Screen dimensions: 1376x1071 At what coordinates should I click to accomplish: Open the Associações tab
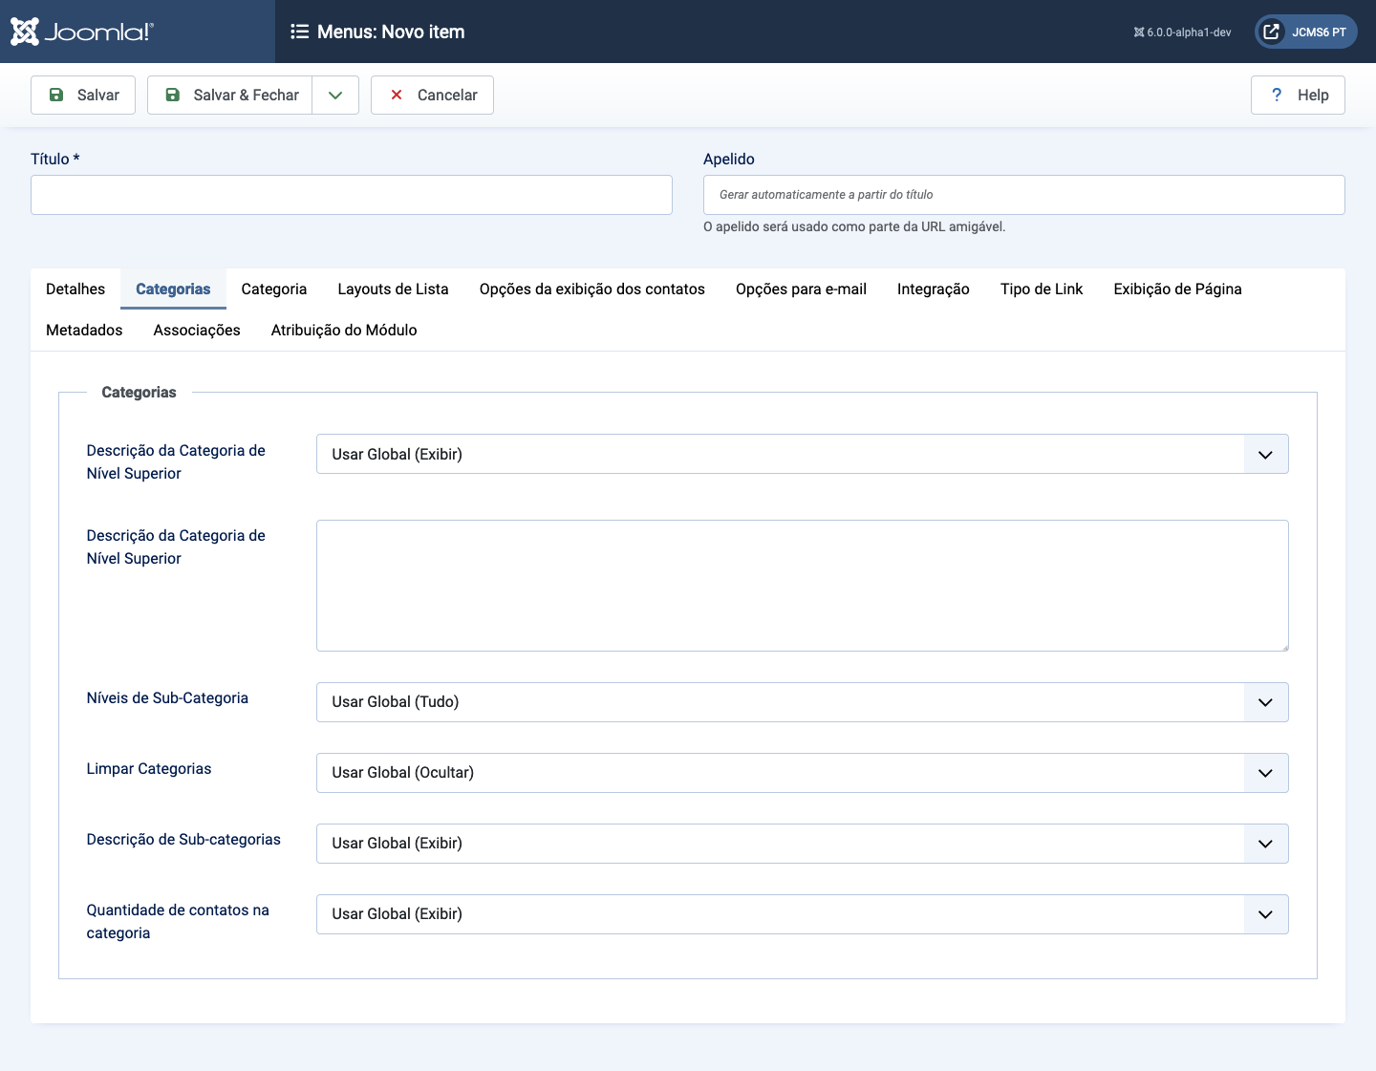tap(197, 330)
